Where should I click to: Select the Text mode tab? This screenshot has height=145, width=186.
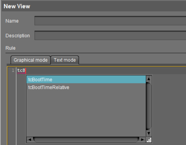(65, 60)
